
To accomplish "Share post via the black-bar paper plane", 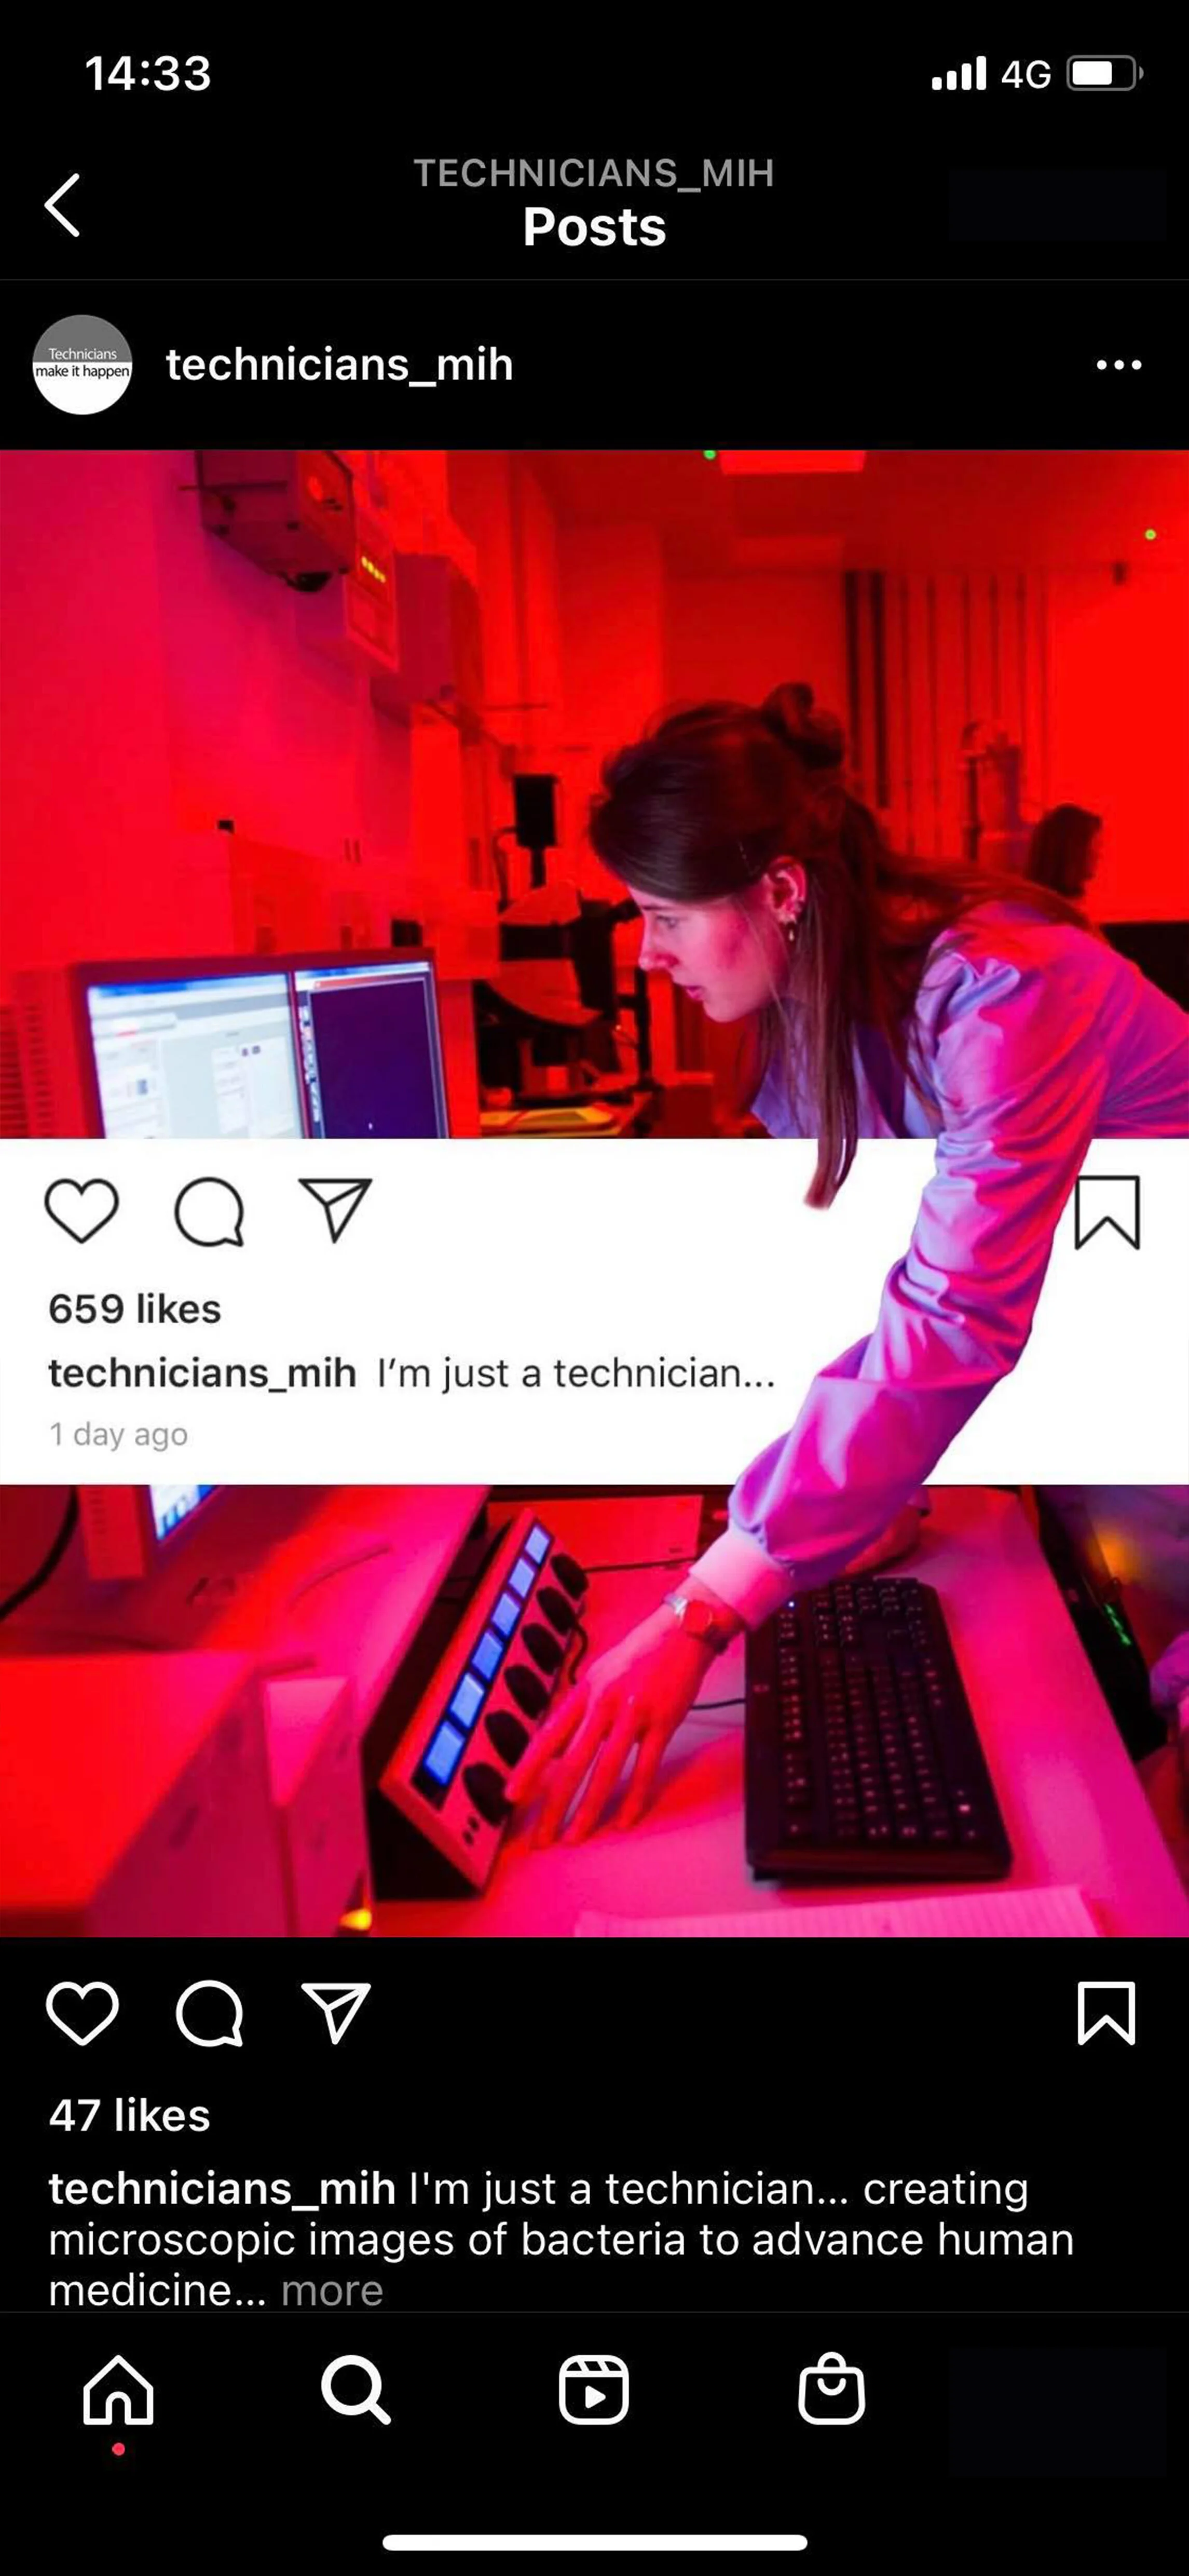I will pyautogui.click(x=336, y=2013).
